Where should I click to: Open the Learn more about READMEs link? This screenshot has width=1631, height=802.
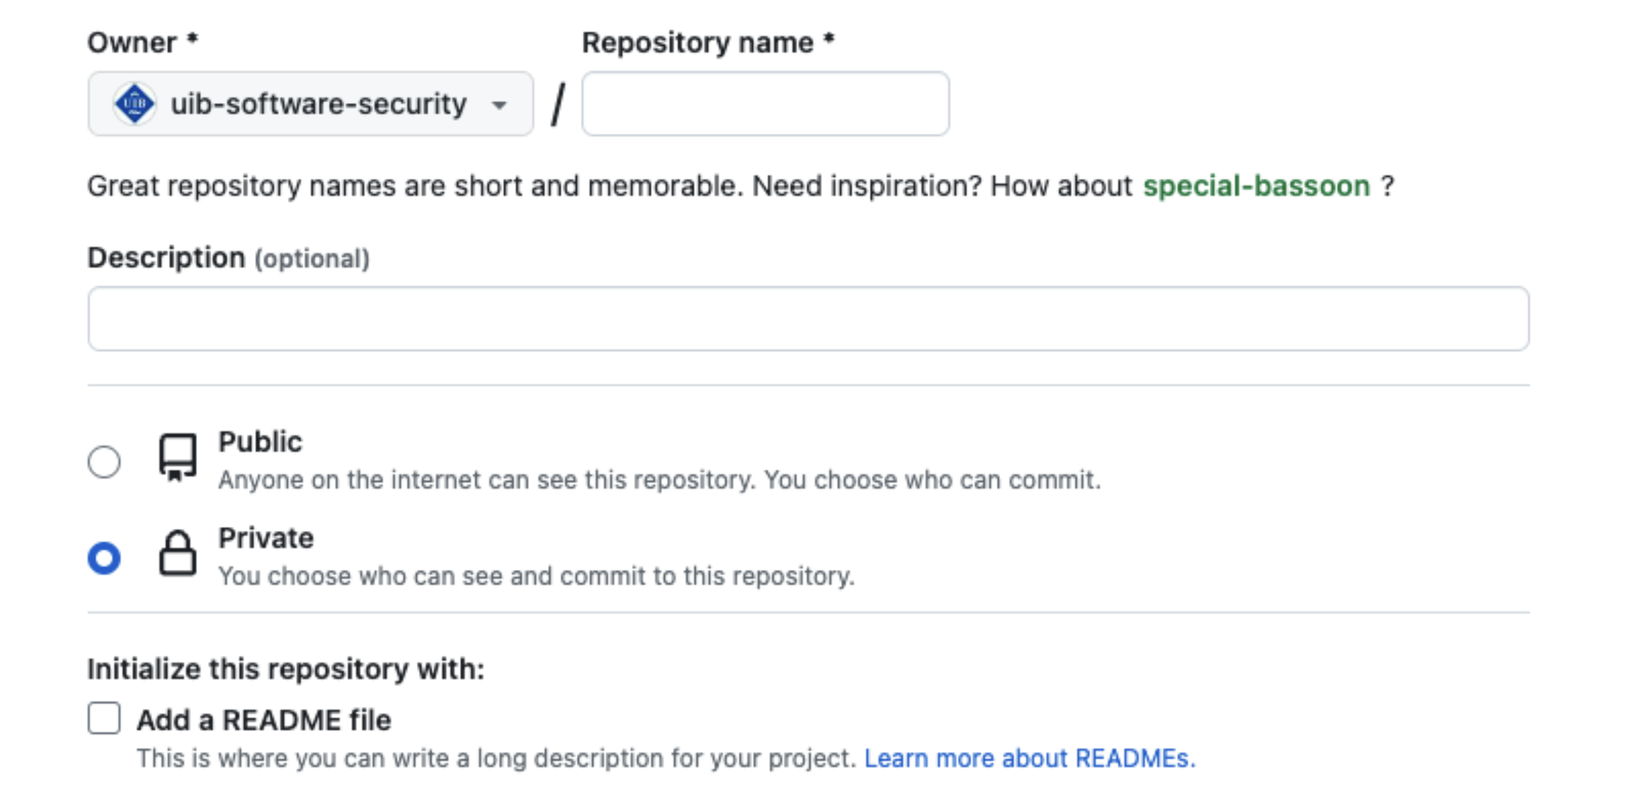[x=1029, y=758]
